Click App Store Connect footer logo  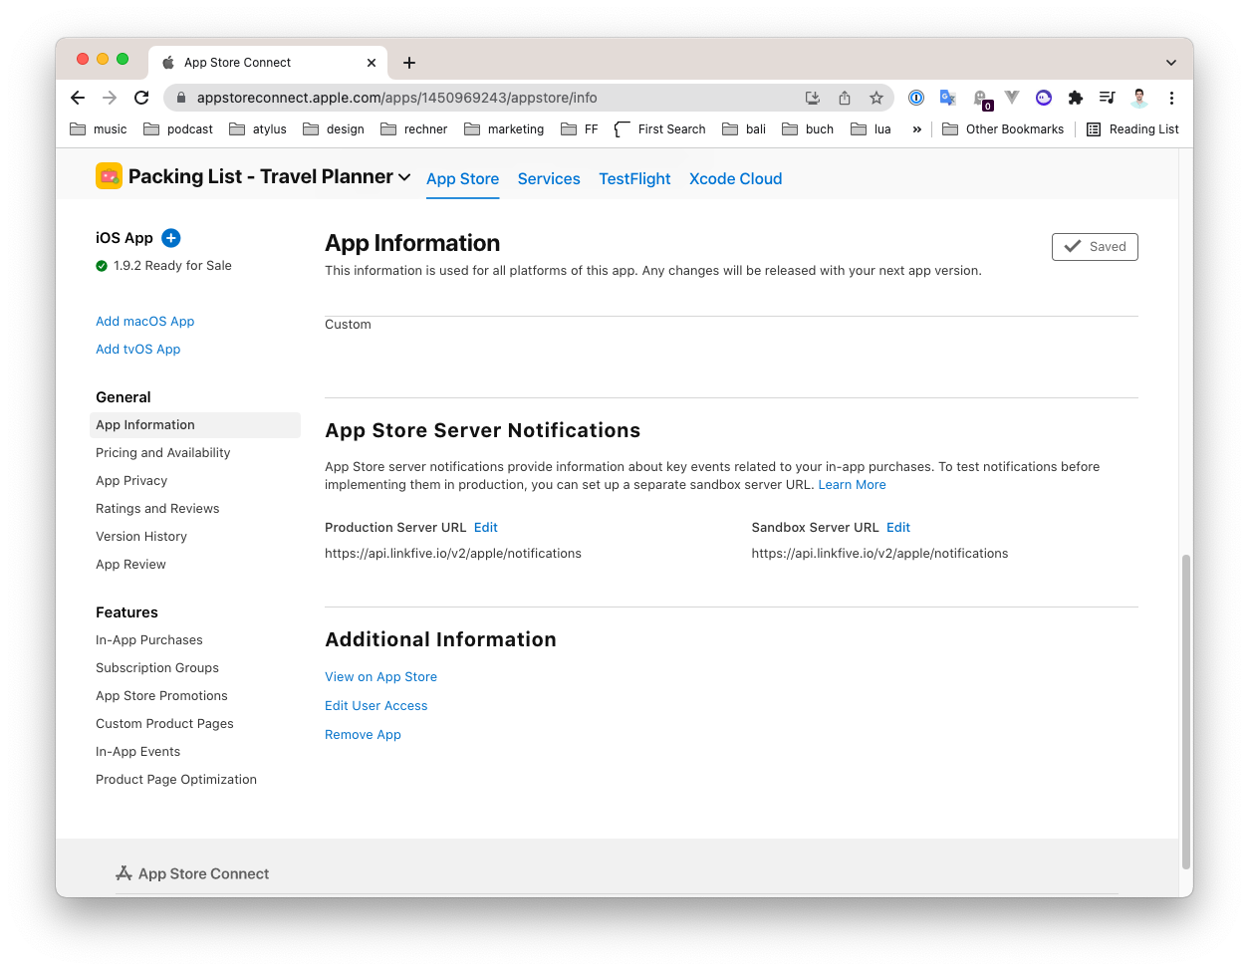point(192,873)
